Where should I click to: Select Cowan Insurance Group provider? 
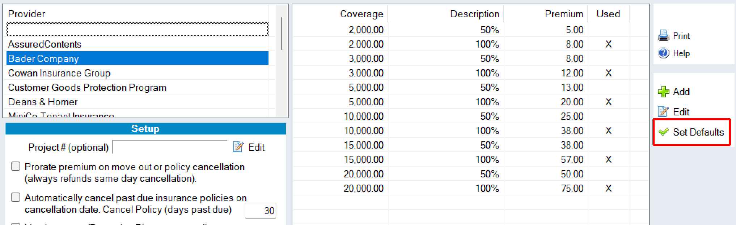[x=138, y=73]
